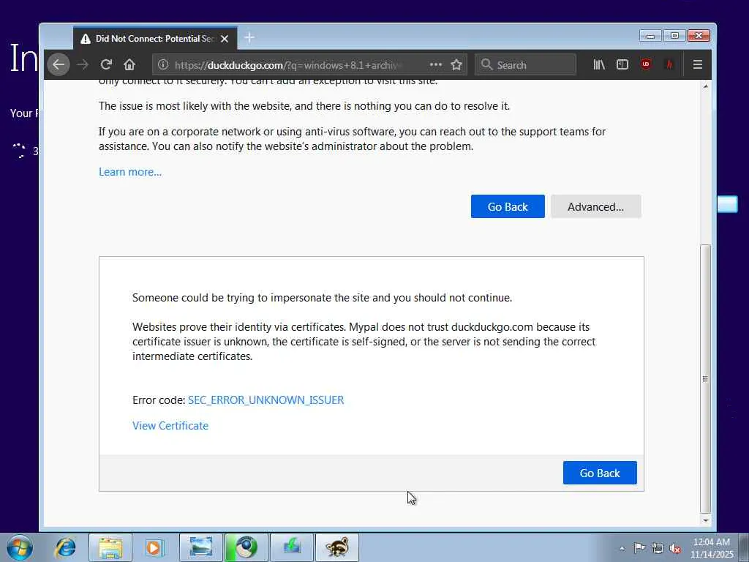Open a new tab with the plus

click(x=249, y=38)
